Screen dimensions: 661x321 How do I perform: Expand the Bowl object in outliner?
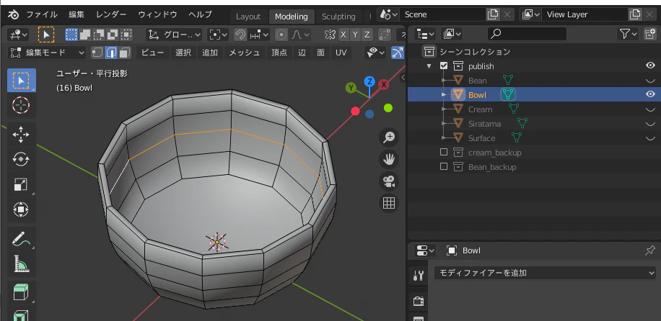click(x=444, y=95)
